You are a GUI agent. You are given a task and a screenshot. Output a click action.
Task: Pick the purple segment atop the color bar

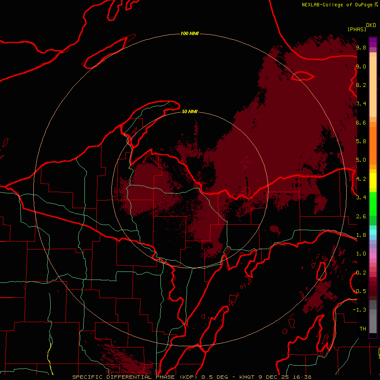(x=373, y=42)
